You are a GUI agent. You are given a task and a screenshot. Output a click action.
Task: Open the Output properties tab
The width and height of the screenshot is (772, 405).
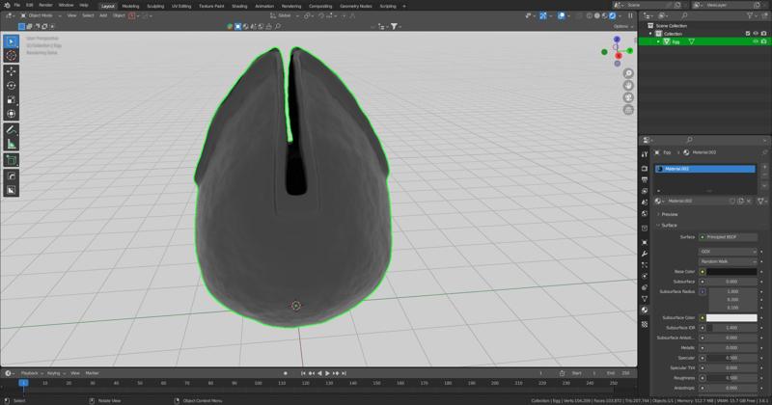click(x=645, y=179)
